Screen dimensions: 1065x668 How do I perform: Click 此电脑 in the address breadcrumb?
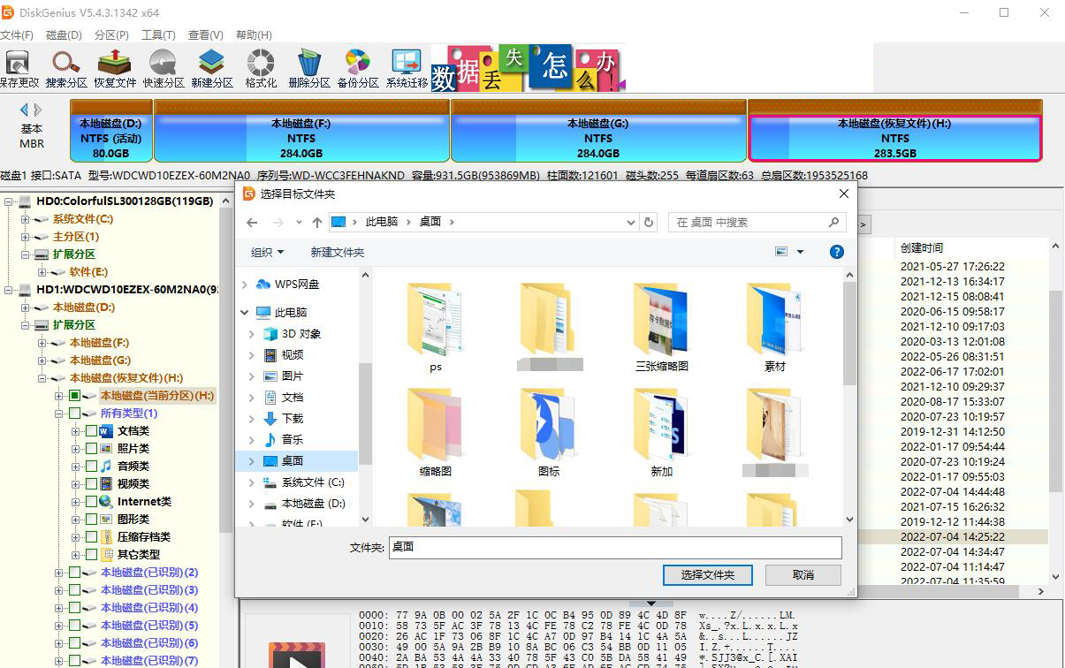[382, 222]
